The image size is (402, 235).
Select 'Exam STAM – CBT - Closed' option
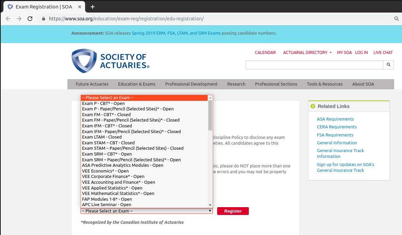point(144,143)
